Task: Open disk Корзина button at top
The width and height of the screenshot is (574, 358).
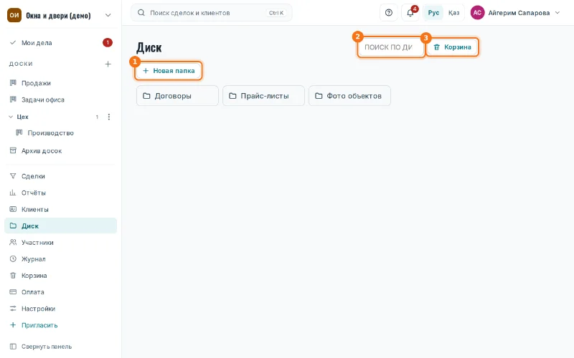Action: point(453,47)
